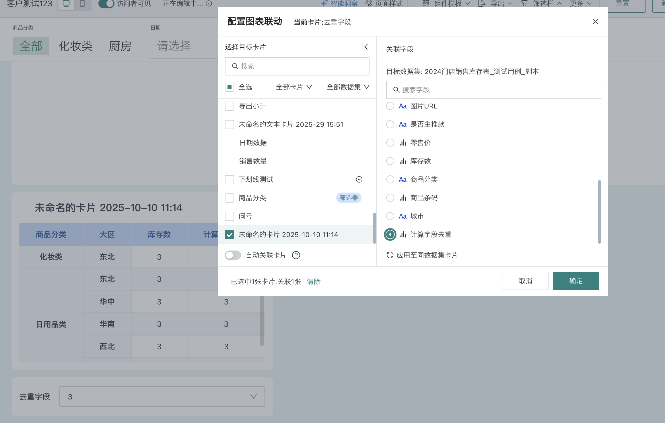选择库存数单选按钮
665x423 pixels.
[390, 161]
